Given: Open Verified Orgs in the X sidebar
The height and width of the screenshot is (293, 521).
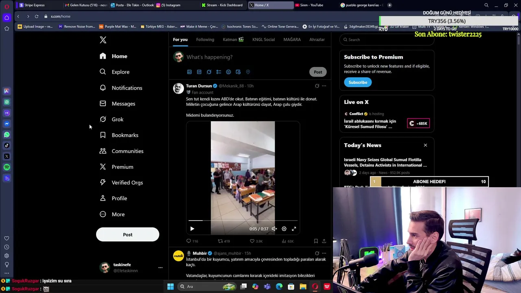Looking at the screenshot, I should (121, 183).
